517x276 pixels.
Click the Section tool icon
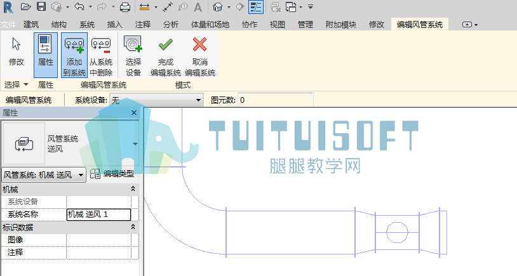click(x=239, y=7)
